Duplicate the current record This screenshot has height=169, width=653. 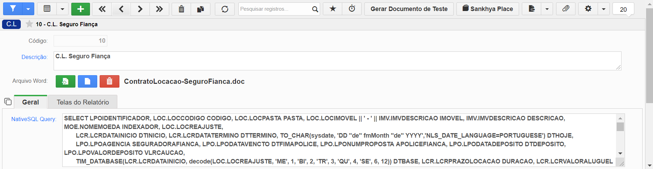[x=200, y=9]
